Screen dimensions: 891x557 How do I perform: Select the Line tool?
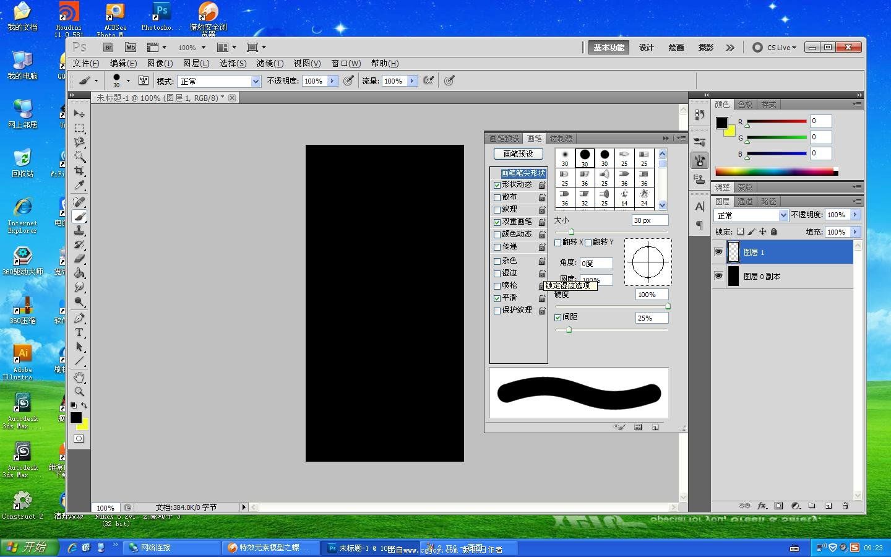[79, 361]
